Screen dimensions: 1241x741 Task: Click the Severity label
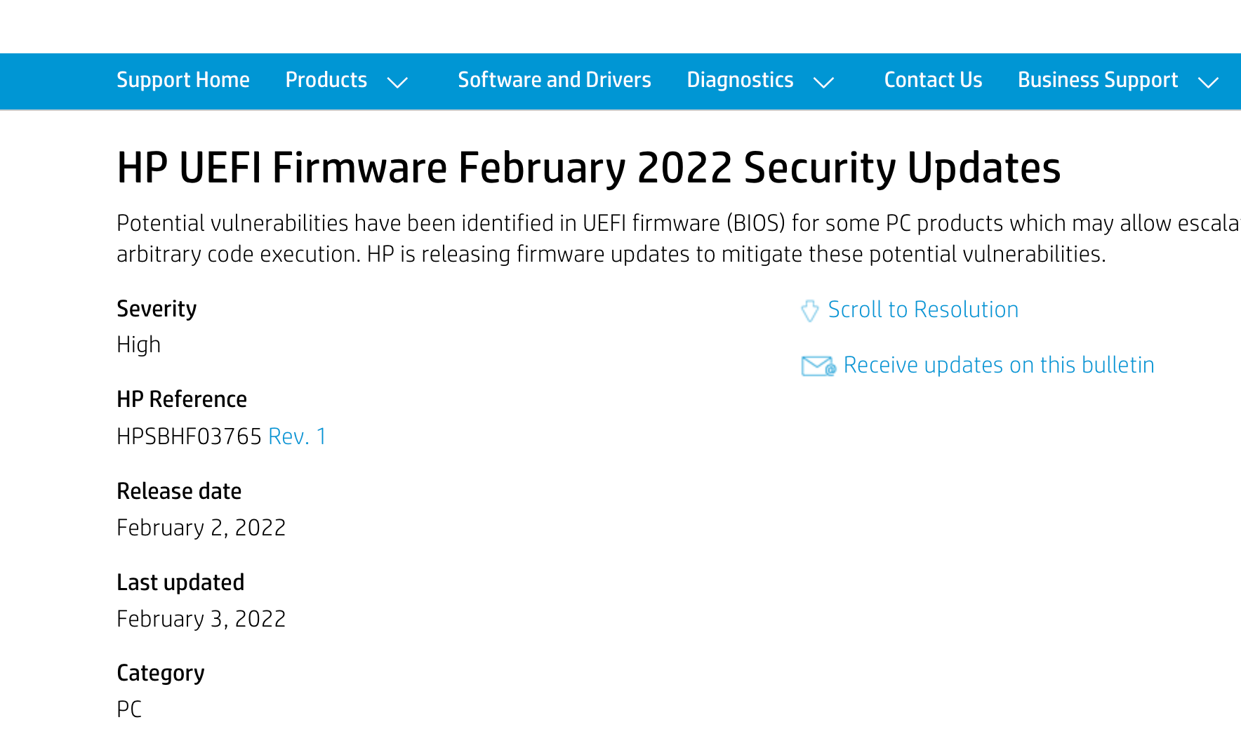157,309
